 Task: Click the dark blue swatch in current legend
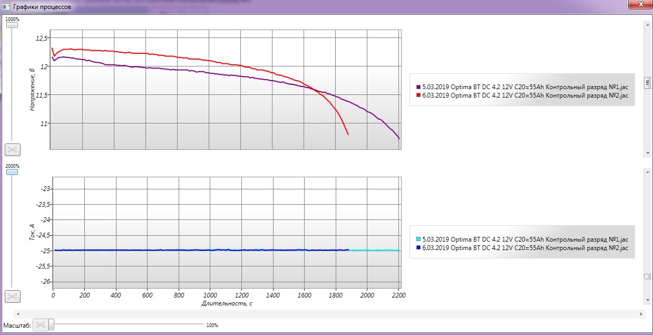pyautogui.click(x=418, y=247)
